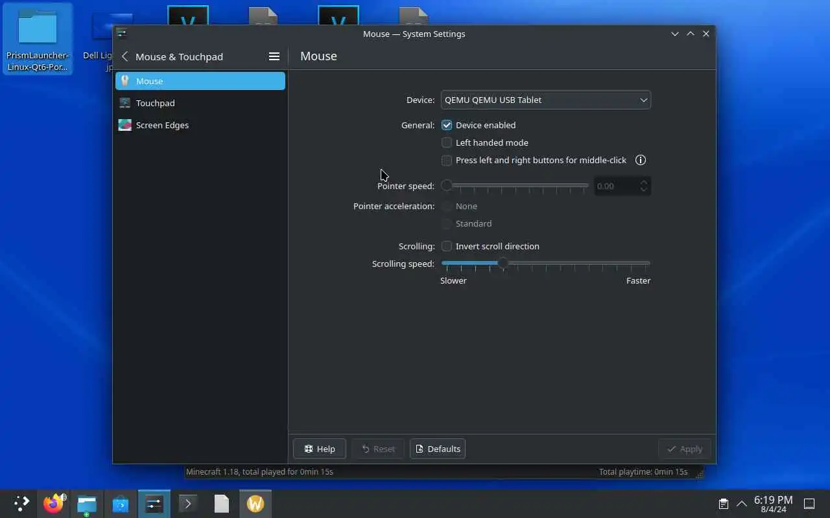
Task: Minimize the System Settings window
Action: coord(675,34)
